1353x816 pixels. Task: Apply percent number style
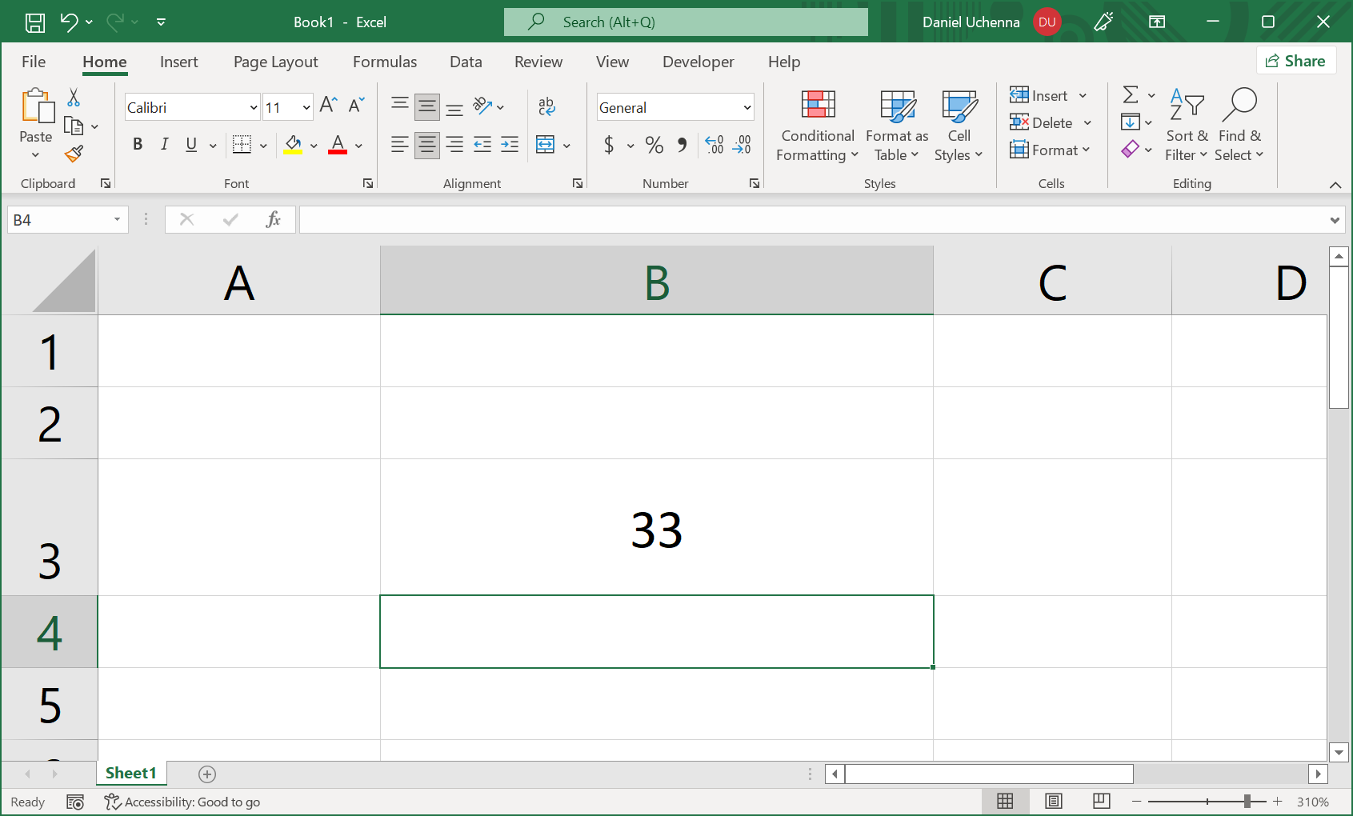(654, 145)
